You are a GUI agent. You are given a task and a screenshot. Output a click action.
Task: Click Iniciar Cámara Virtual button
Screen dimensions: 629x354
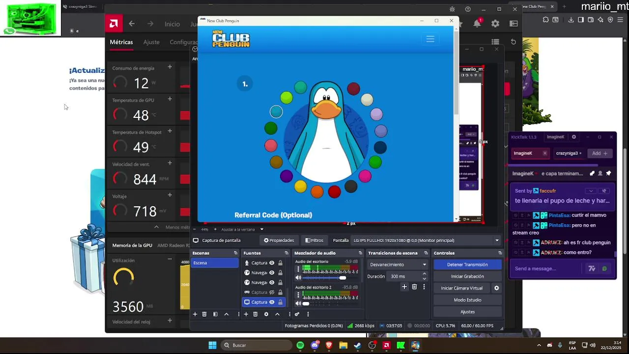[462, 288]
